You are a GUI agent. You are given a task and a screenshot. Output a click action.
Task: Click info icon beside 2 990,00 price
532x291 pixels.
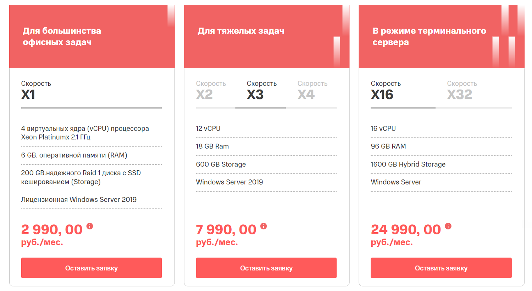(x=90, y=226)
